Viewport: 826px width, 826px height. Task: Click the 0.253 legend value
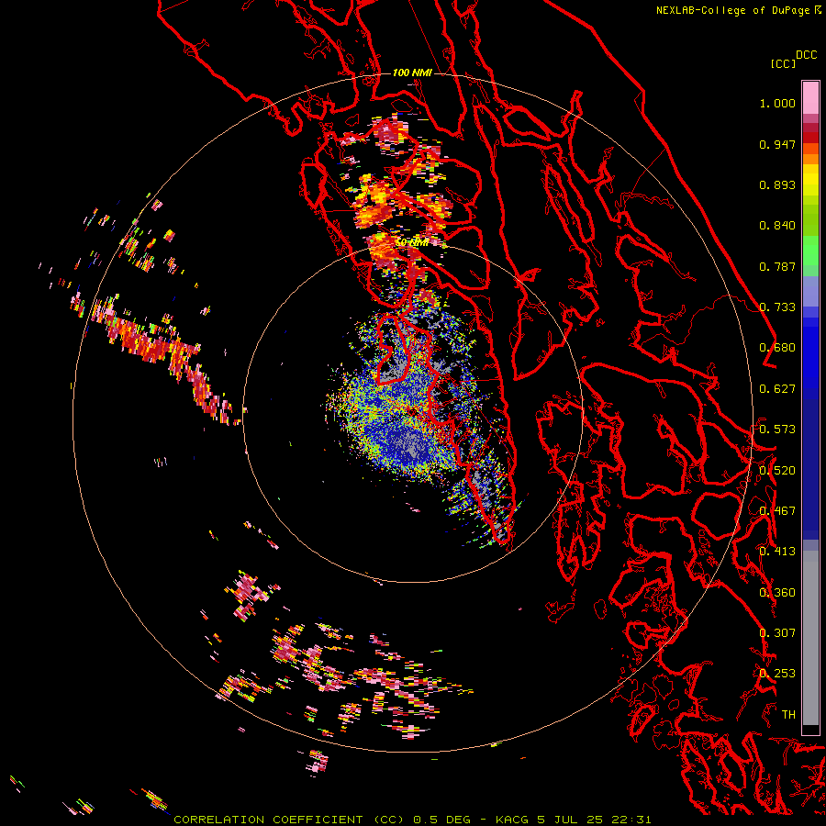point(777,674)
